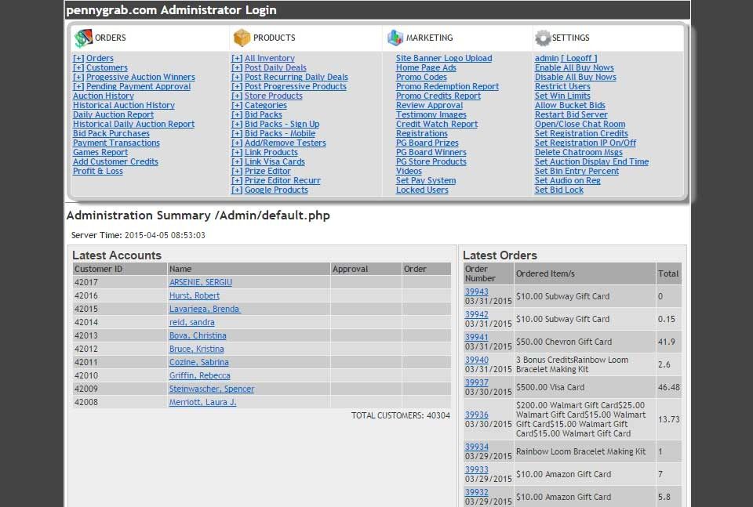
Task: Select the TOTAL CUSTOMERS: 40304 text
Action: 401,415
